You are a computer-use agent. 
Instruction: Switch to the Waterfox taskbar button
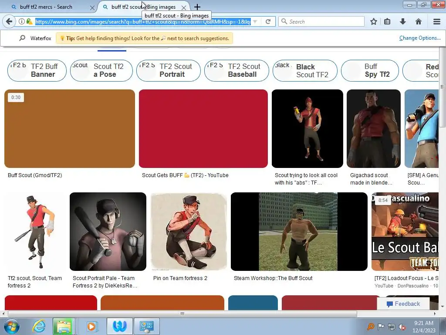(x=119, y=326)
